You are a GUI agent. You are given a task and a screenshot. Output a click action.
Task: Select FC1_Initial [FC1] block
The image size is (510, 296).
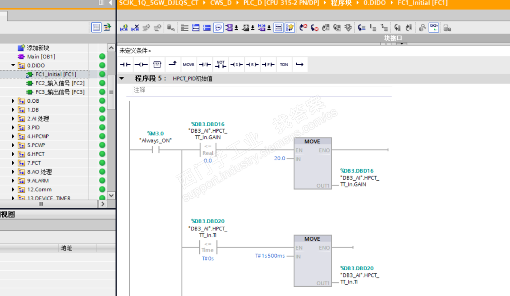coord(56,74)
